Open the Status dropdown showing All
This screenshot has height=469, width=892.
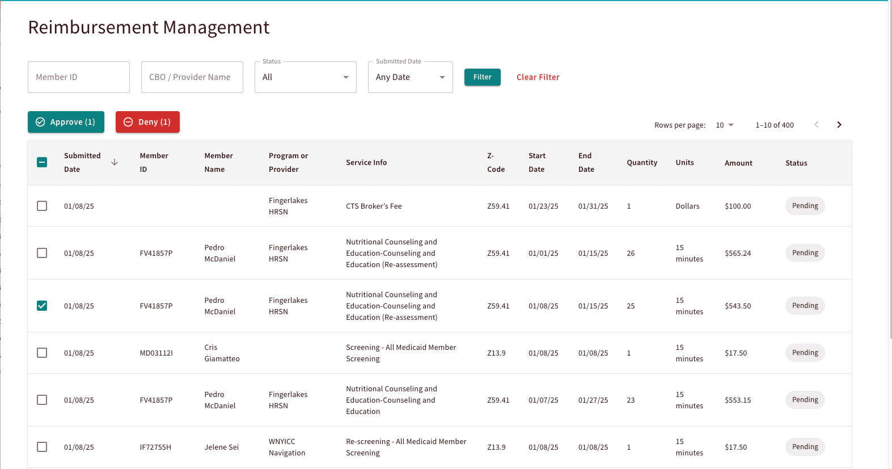[306, 77]
